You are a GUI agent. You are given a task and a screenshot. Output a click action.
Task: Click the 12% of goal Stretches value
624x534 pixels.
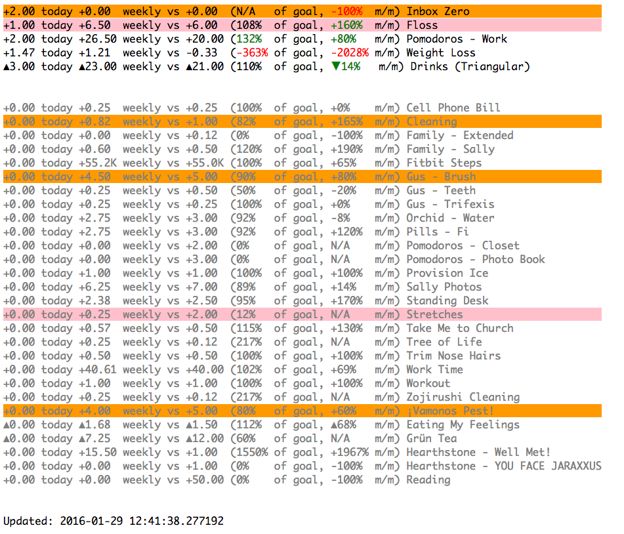[x=245, y=314]
